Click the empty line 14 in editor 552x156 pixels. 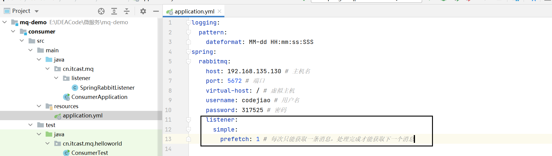point(370,149)
